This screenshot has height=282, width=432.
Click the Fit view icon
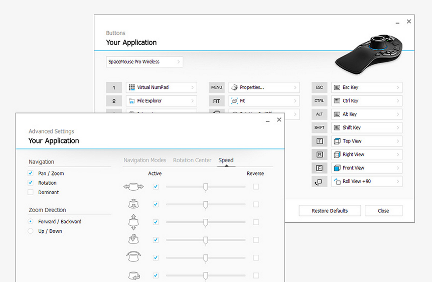point(234,101)
